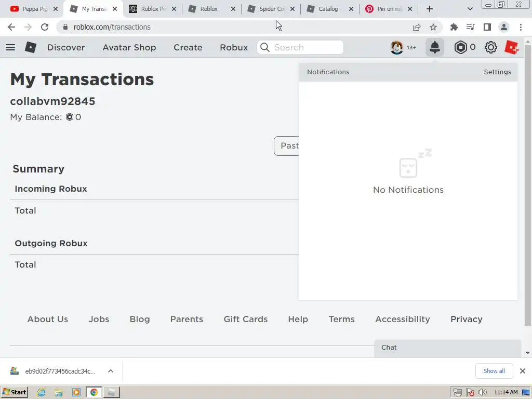
Task: Open the media control icon in toolbar
Action: 470,27
